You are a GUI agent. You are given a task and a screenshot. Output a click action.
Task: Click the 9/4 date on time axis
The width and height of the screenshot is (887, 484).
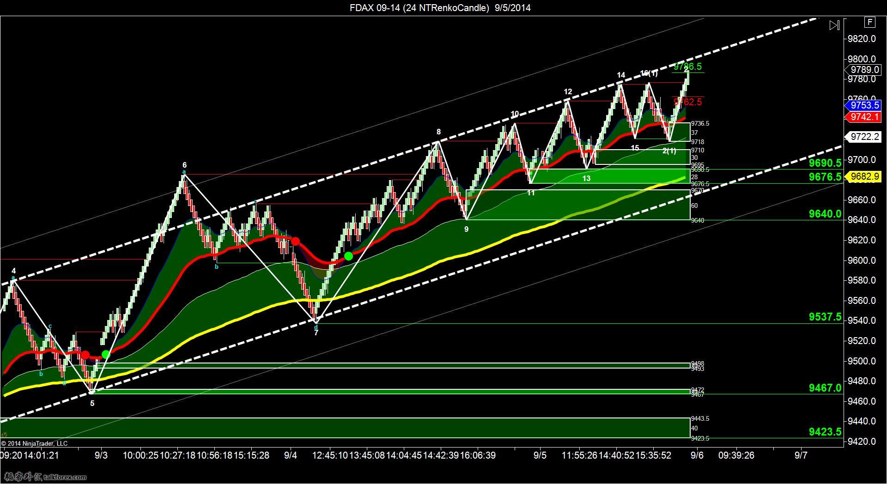tap(291, 455)
